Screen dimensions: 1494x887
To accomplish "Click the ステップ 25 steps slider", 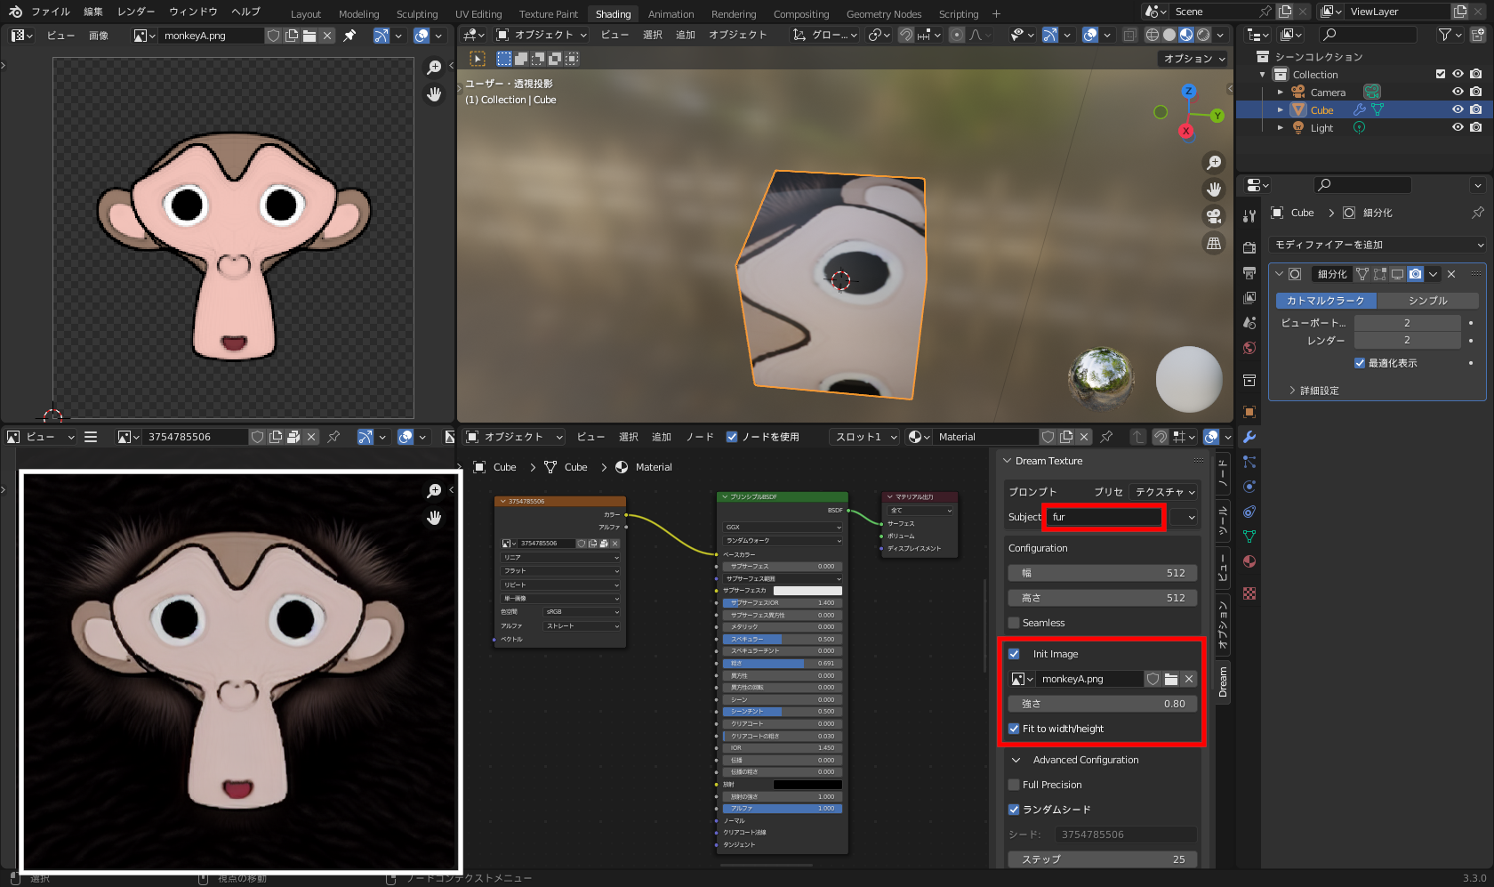I will (1103, 859).
